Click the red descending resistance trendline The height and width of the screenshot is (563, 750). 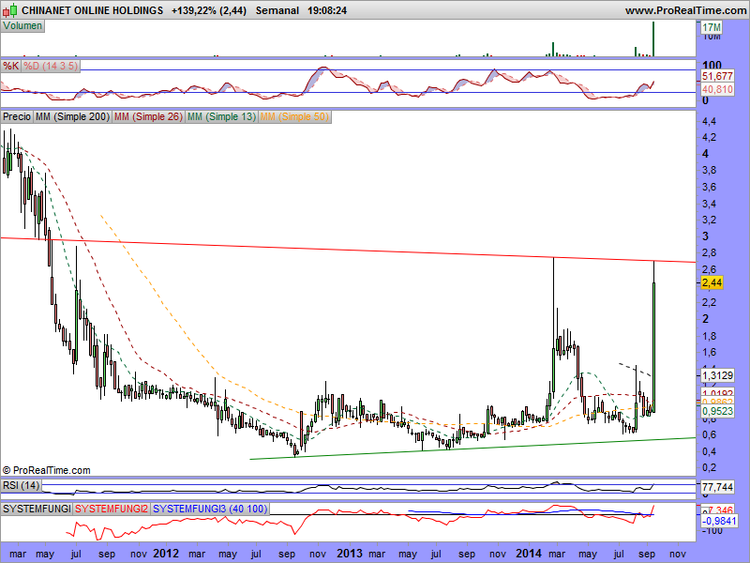coord(348,250)
